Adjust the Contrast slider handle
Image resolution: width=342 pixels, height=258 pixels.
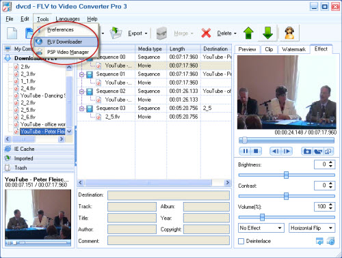click(286, 196)
